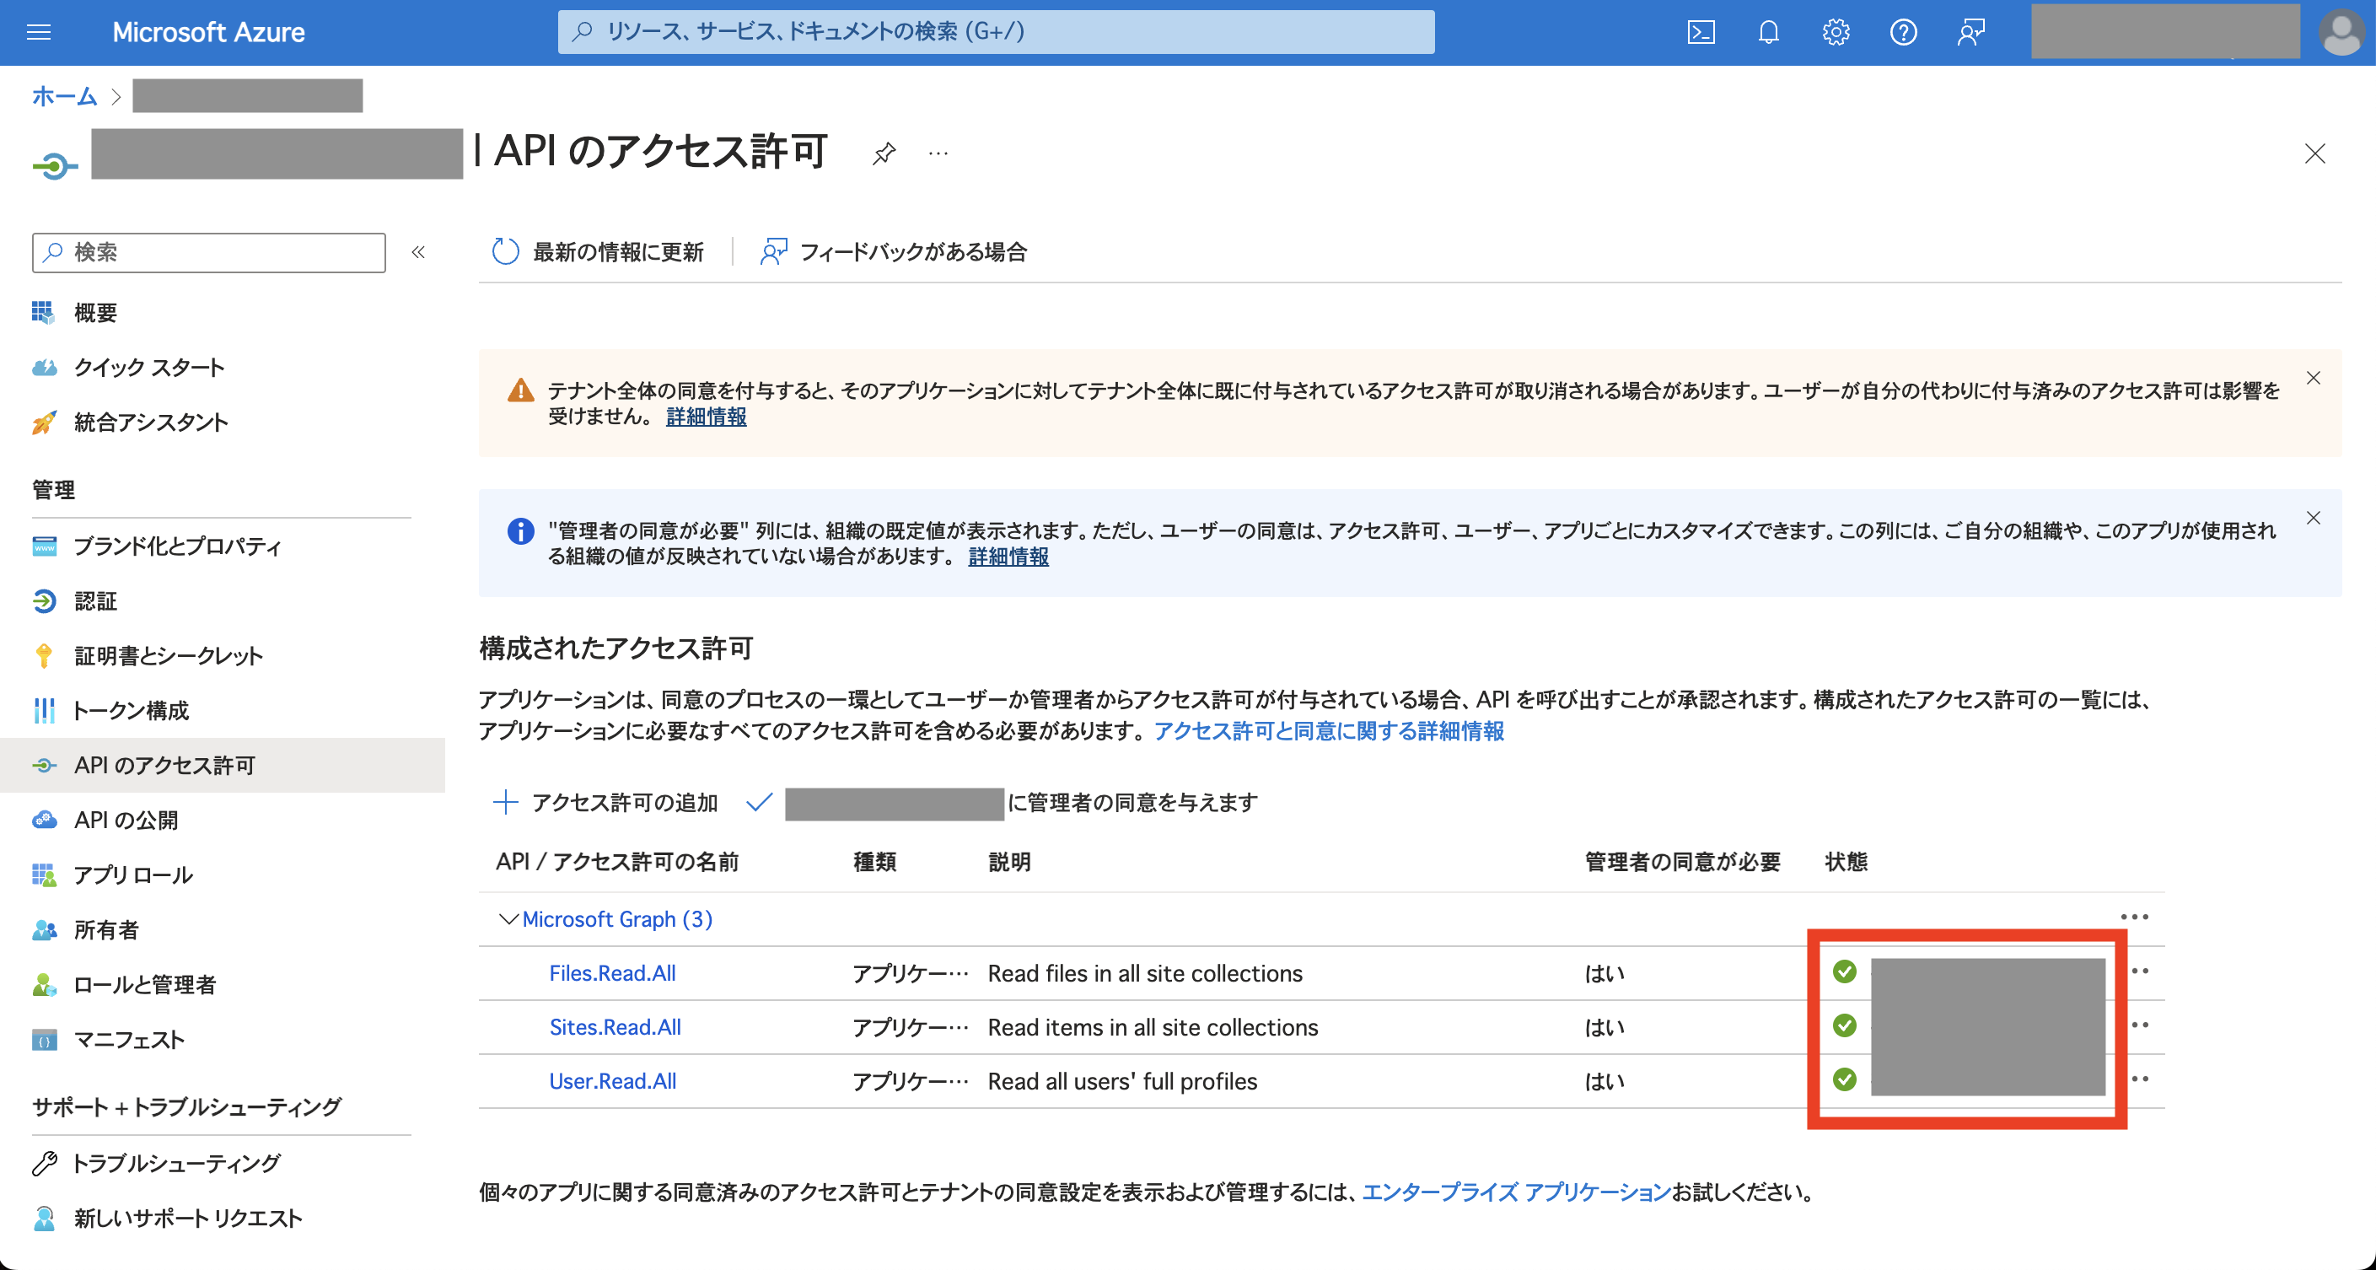Dismiss the orange warning banner
The width and height of the screenshot is (2376, 1270).
point(2313,378)
